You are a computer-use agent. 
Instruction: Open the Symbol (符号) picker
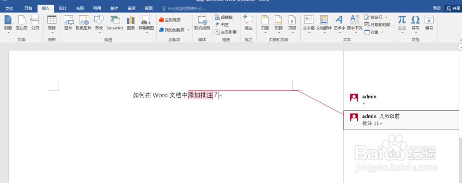click(415, 24)
